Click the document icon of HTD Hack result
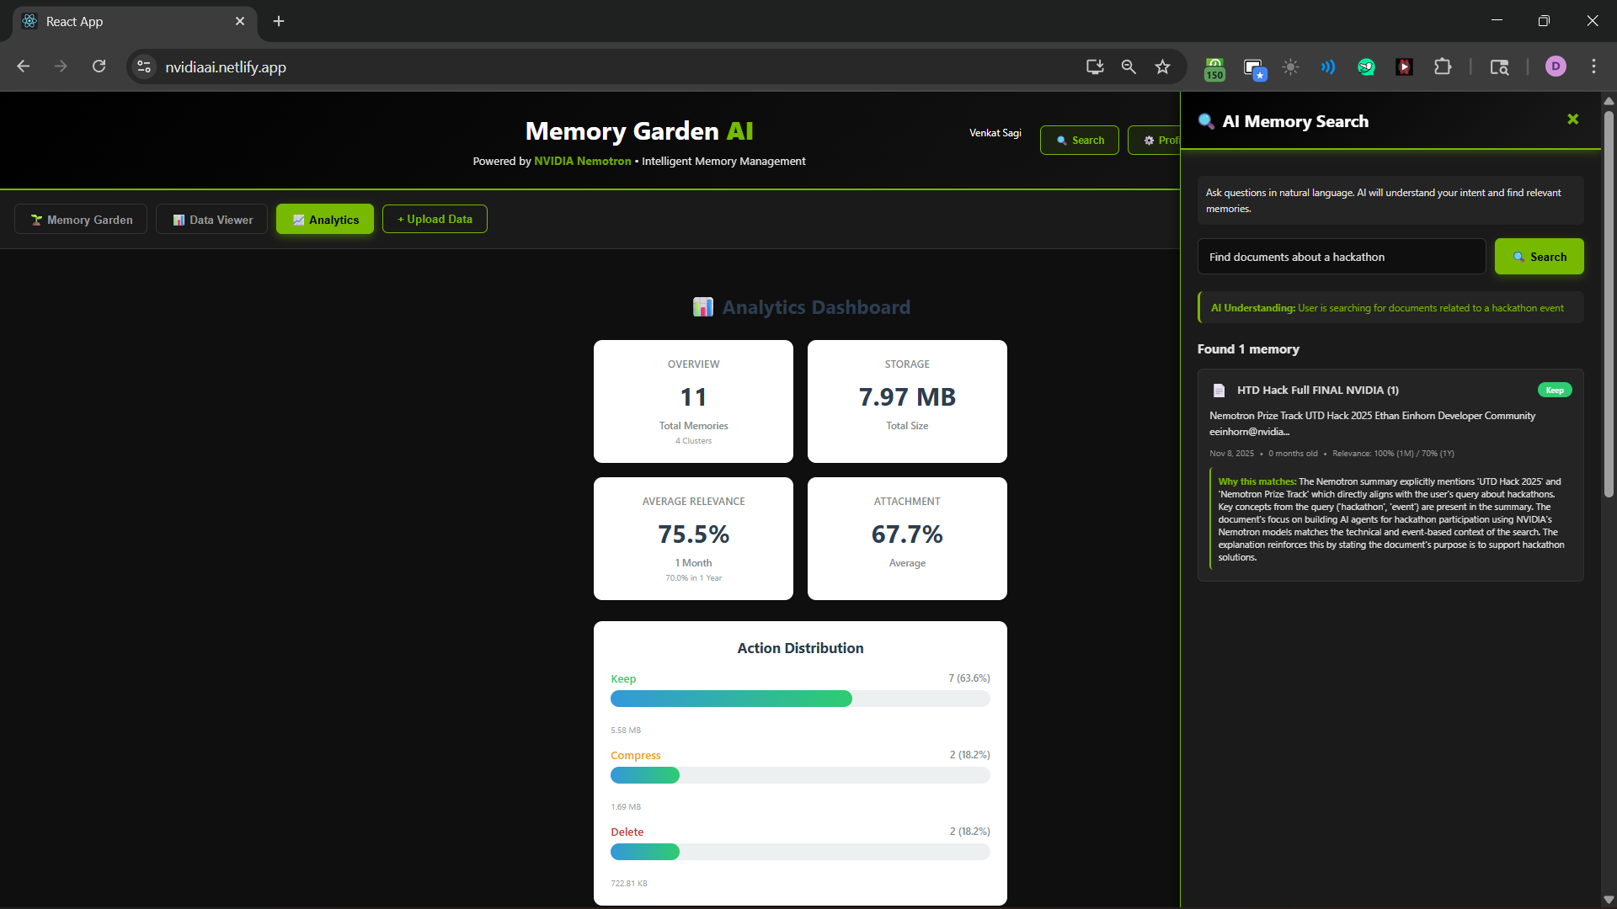 (1219, 391)
